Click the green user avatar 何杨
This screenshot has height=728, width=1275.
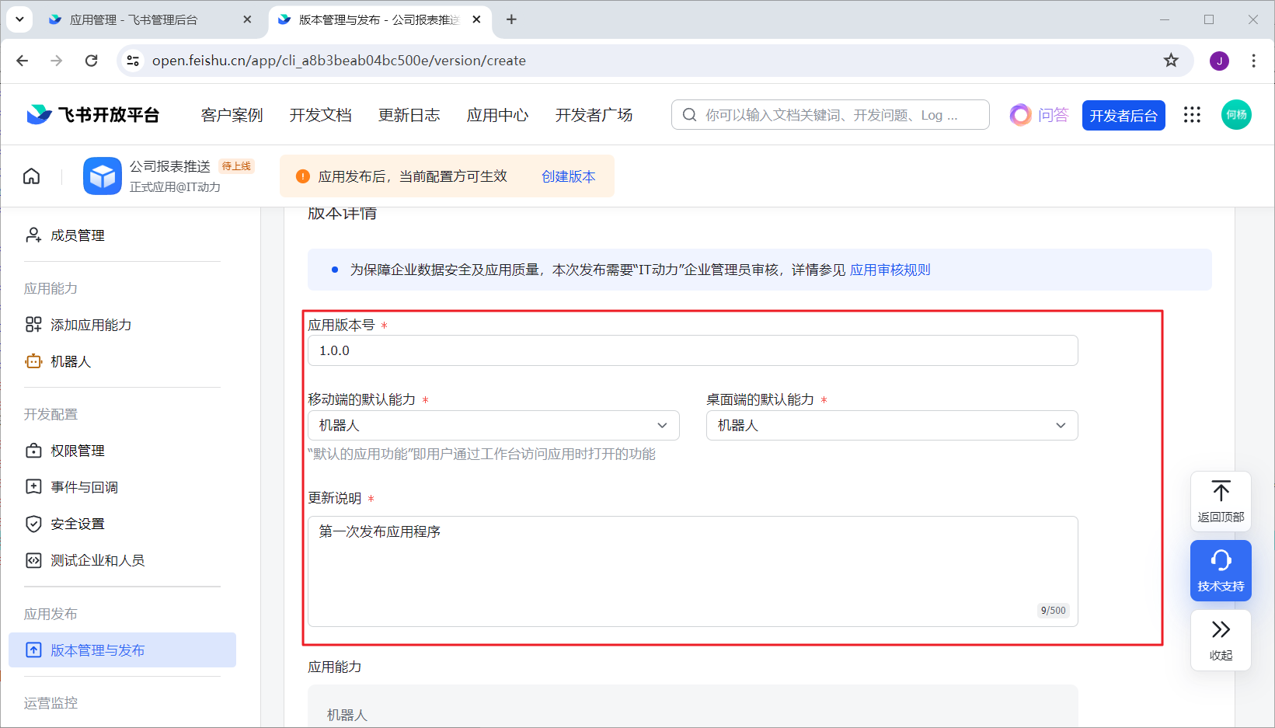(1235, 115)
